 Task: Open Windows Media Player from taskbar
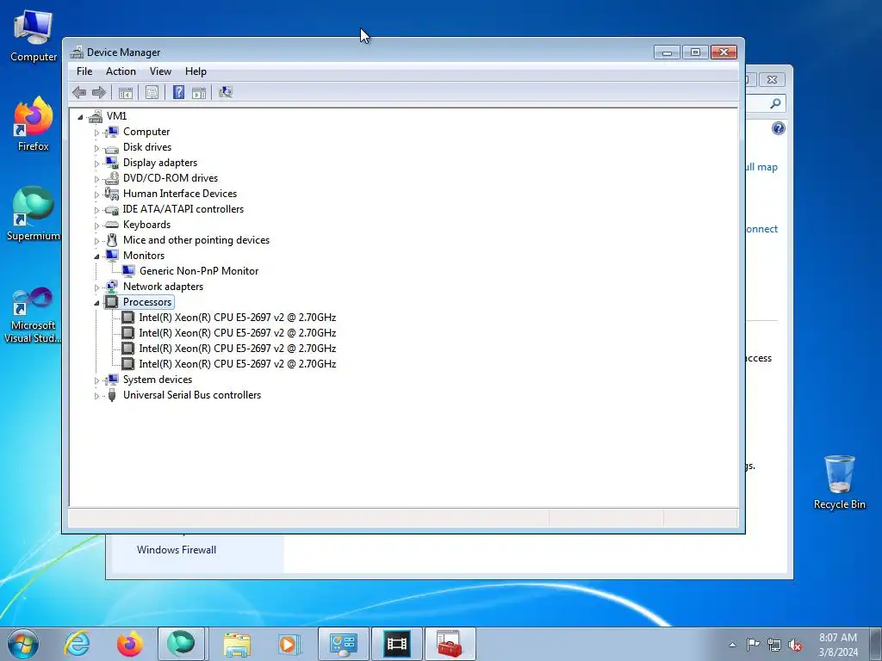(289, 644)
